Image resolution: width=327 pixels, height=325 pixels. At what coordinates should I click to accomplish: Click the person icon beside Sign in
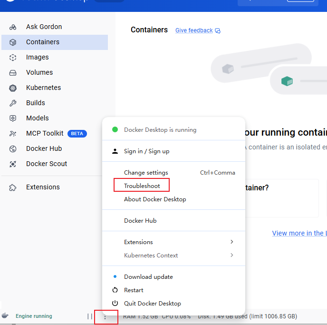click(x=115, y=151)
